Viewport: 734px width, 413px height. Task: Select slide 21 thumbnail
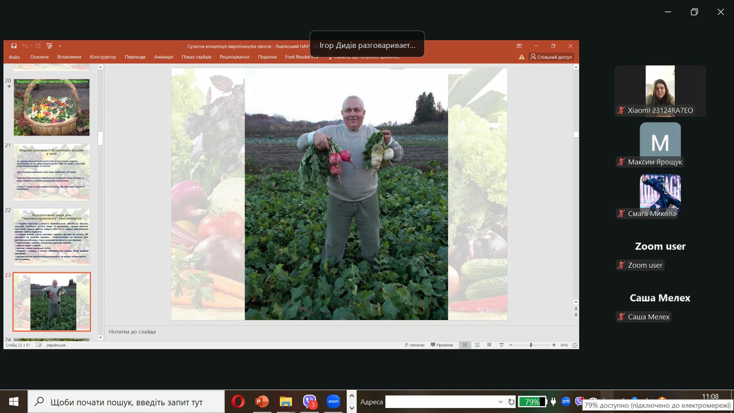51,172
